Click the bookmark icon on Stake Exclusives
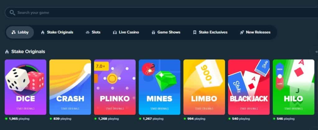This screenshot has width=318, height=130. click(195, 32)
